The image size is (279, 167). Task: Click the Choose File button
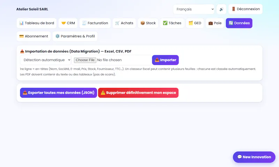point(85,60)
